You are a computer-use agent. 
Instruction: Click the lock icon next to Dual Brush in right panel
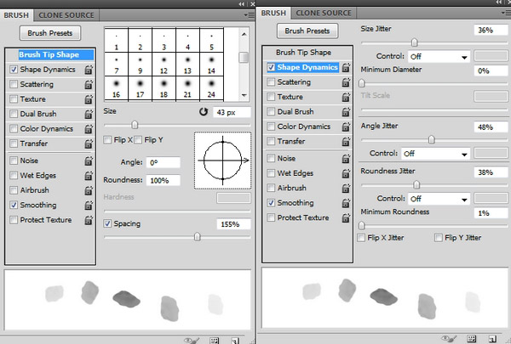pos(346,112)
